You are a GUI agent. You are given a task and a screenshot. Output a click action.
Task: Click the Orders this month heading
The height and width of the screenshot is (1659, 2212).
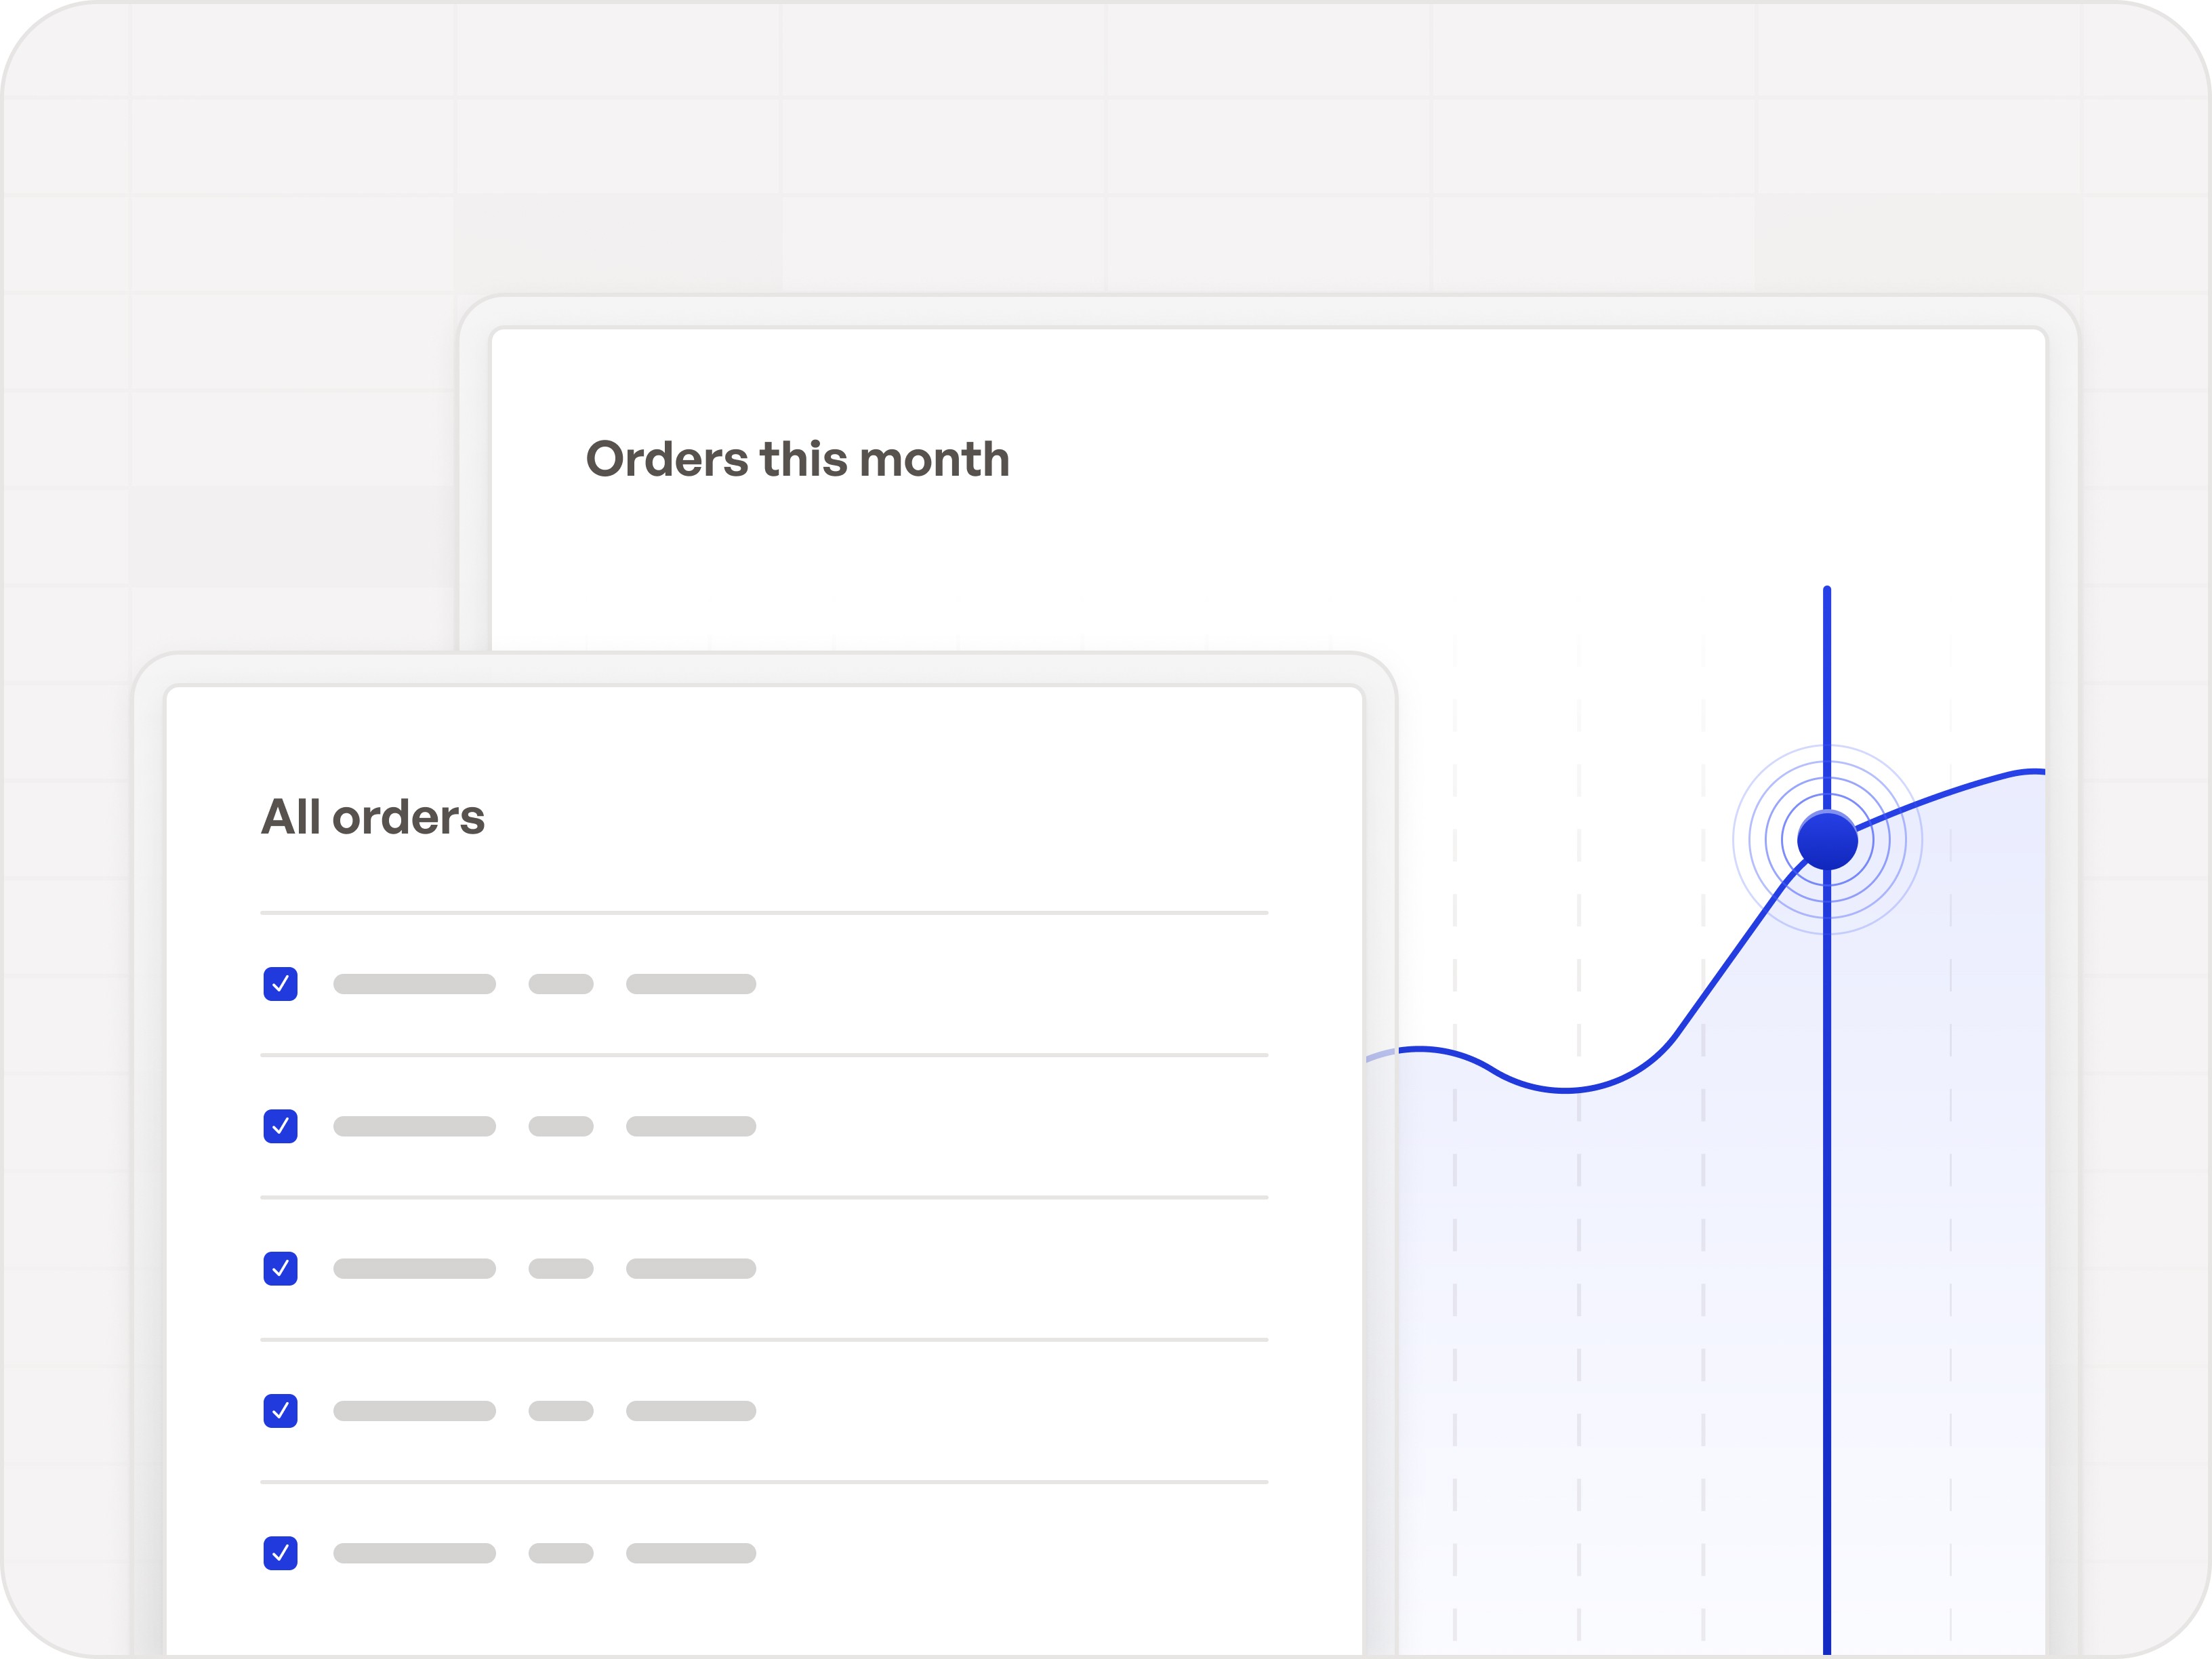point(797,460)
